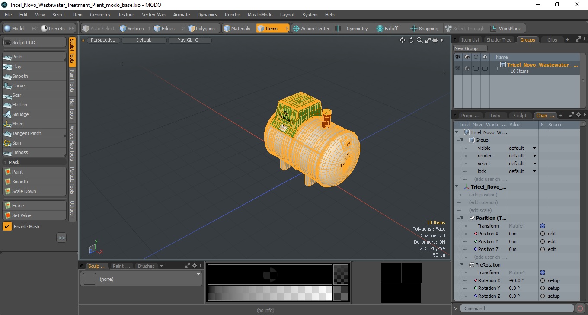588x315 pixels.
Task: Open the lock channel default dropdown
Action: point(523,171)
